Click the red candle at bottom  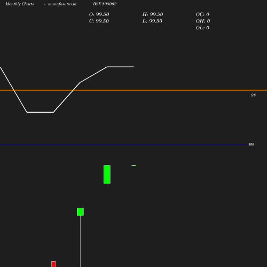(53, 264)
